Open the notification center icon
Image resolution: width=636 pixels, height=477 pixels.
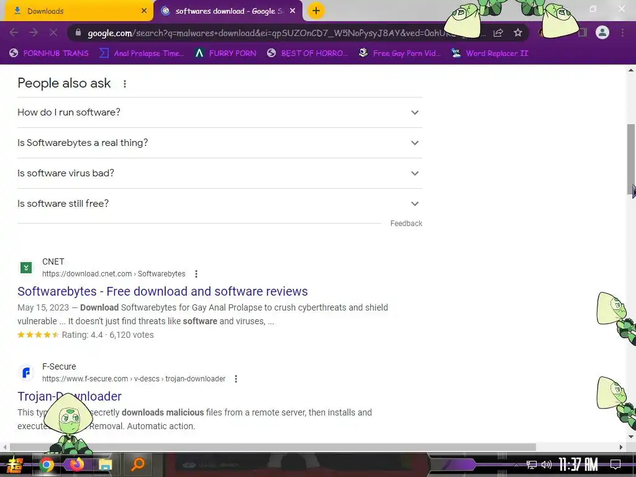616,465
